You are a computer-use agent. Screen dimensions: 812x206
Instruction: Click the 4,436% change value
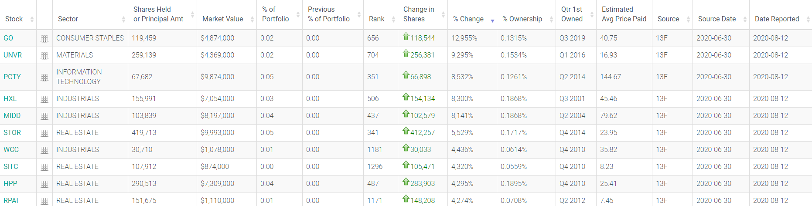(x=462, y=150)
